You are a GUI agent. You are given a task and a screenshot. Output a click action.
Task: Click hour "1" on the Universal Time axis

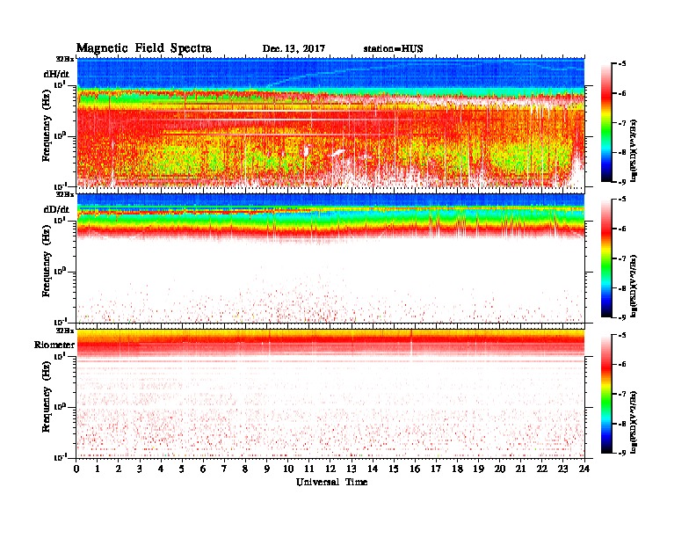tap(98, 469)
